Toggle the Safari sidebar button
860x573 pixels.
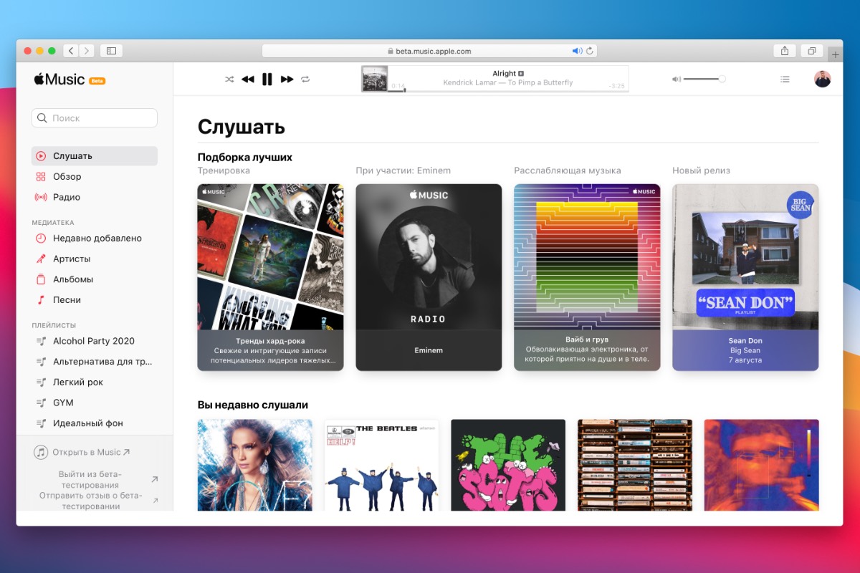(x=111, y=51)
